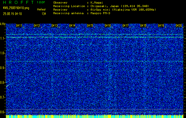Click the 1.0 kHz axis label
186x118 pixels.
pyautogui.click(x=2, y=53)
